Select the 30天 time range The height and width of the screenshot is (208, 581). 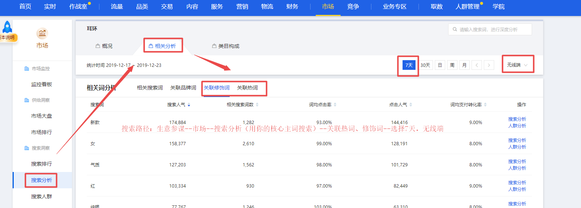pos(425,65)
